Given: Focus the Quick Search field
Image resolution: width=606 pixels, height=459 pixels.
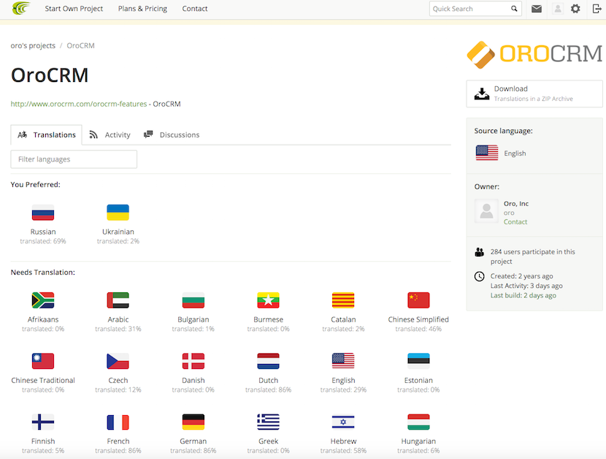Looking at the screenshot, I should click(475, 9).
